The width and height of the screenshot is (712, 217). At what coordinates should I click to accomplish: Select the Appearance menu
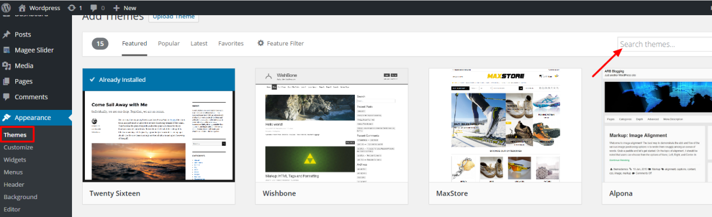[36, 118]
